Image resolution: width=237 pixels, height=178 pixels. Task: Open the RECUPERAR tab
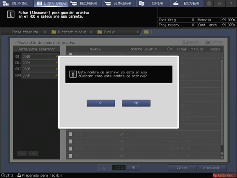coord(85,3)
